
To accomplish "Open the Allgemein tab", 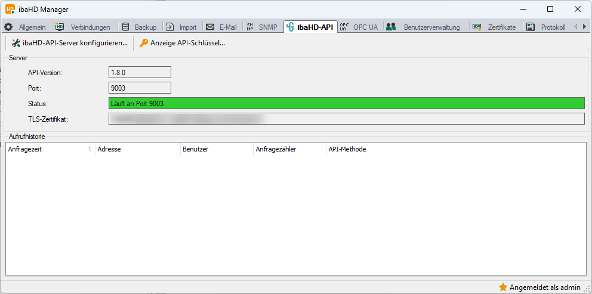I will [x=25, y=27].
